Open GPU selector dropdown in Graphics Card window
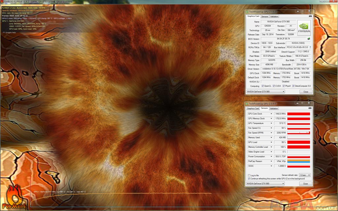The image size is (338, 211). (266, 92)
